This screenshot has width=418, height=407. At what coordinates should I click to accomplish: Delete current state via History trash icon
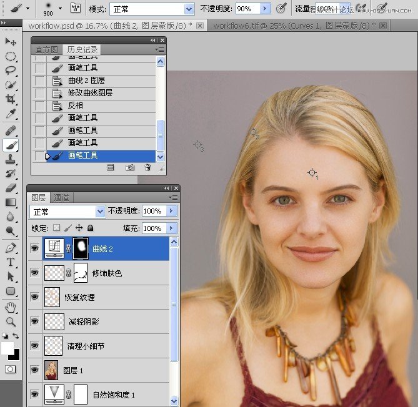coord(147,167)
